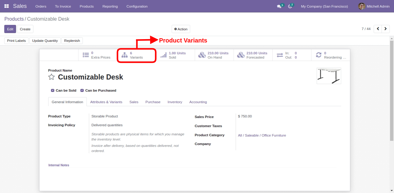394x193 pixels.
Task: Click the Edit button
Action: pos(10,29)
